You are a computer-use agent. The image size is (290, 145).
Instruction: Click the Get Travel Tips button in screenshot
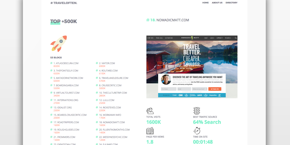[215, 89]
